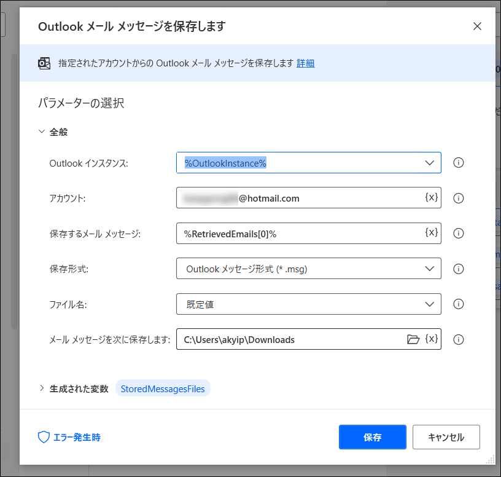Click the StoredMessagesFiles variable chip
Viewport: 501px width, 477px height.
163,388
